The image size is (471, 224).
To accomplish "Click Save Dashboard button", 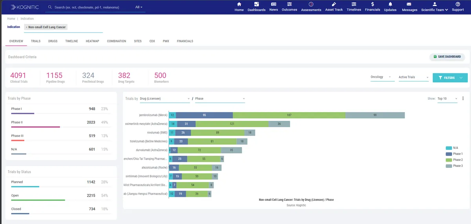I will click(x=447, y=57).
